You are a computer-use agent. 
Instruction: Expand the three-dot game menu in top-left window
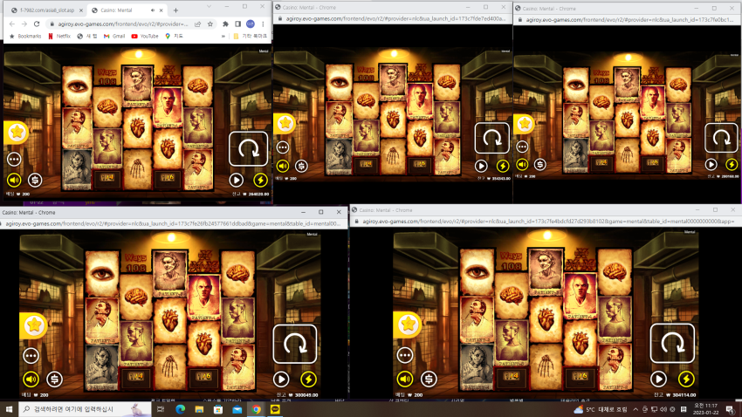pos(14,160)
